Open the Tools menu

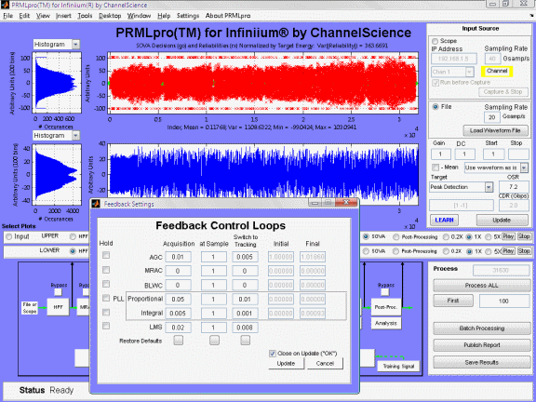coord(85,16)
